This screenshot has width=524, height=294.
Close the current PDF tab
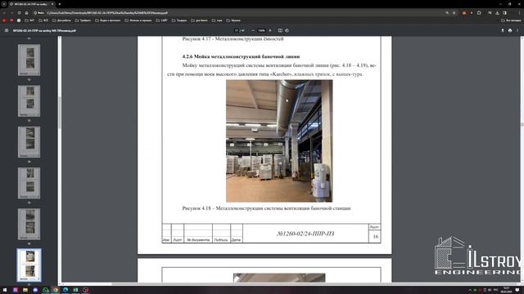pos(52,4)
